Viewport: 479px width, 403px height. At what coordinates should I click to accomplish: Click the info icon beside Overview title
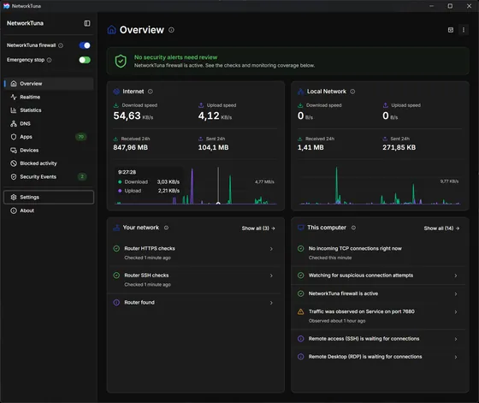coord(171,30)
